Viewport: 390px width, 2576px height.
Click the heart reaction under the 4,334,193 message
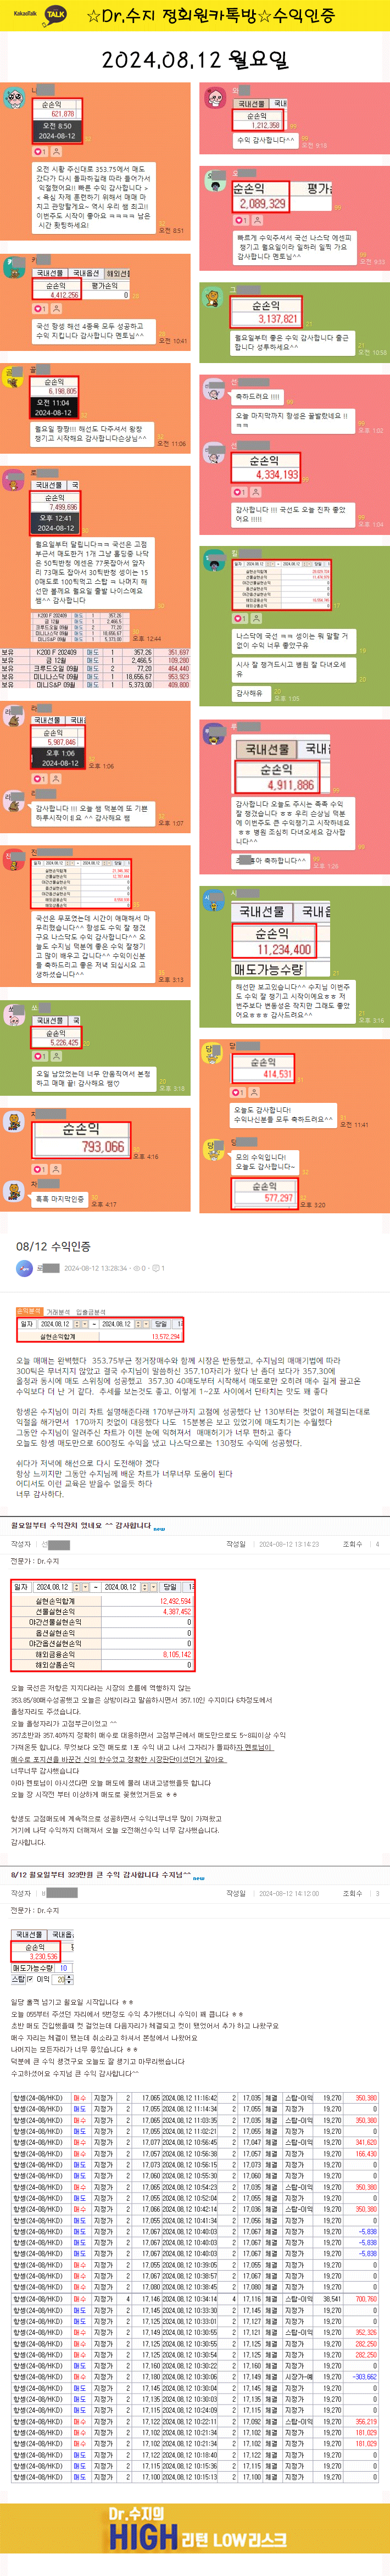tap(239, 492)
